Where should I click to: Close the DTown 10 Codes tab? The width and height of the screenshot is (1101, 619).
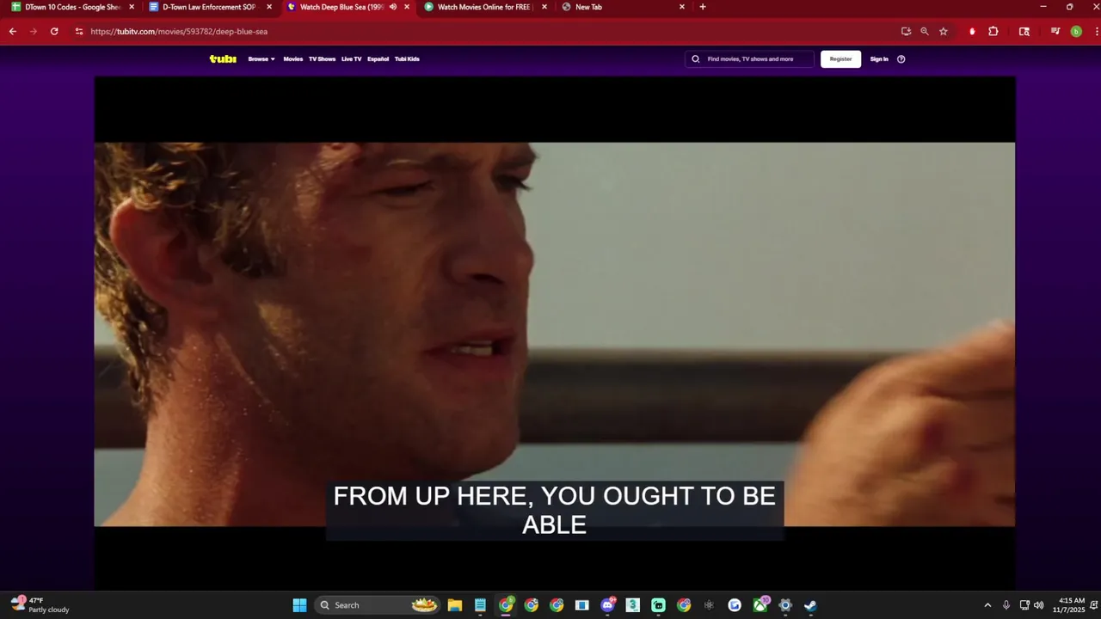[x=132, y=7]
